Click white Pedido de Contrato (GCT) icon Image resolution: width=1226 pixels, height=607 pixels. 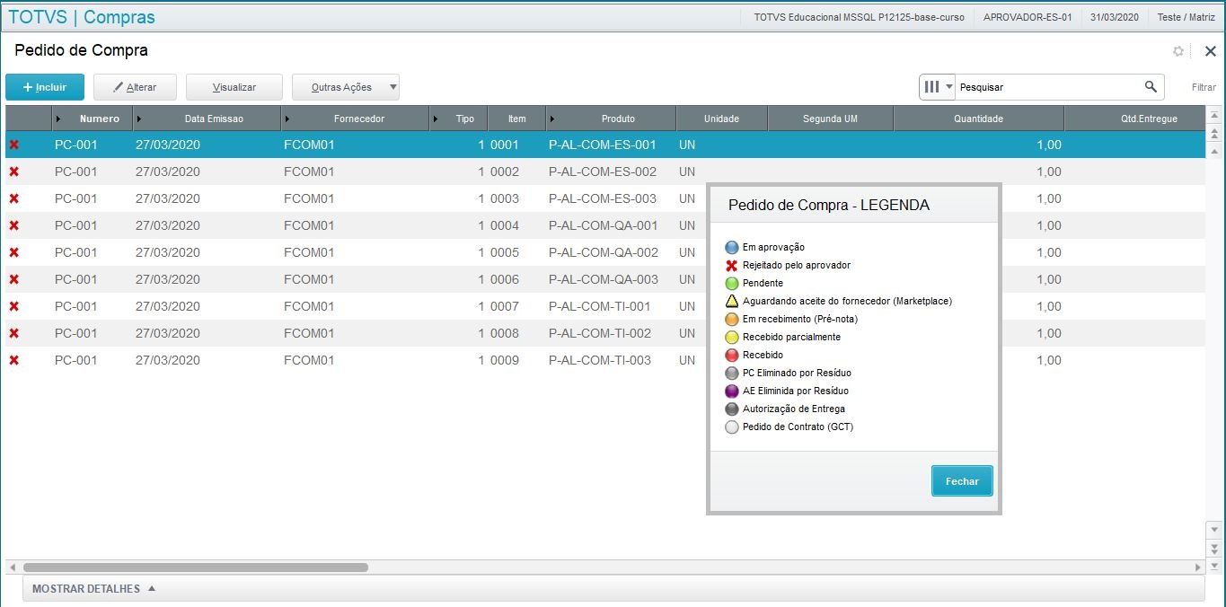[x=732, y=427]
